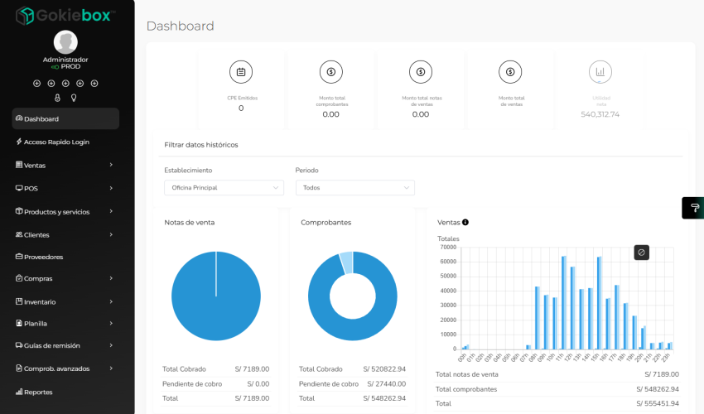Image resolution: width=704 pixels, height=414 pixels.
Task: Click the padlock icon in sidebar
Action: pos(58,98)
